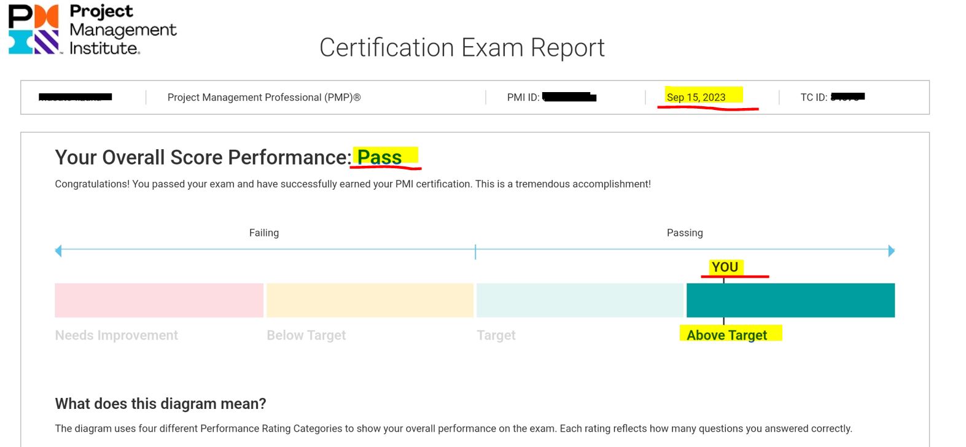Image resolution: width=966 pixels, height=447 pixels.
Task: Click the center divider tick between Failing and Passing
Action: click(x=475, y=251)
